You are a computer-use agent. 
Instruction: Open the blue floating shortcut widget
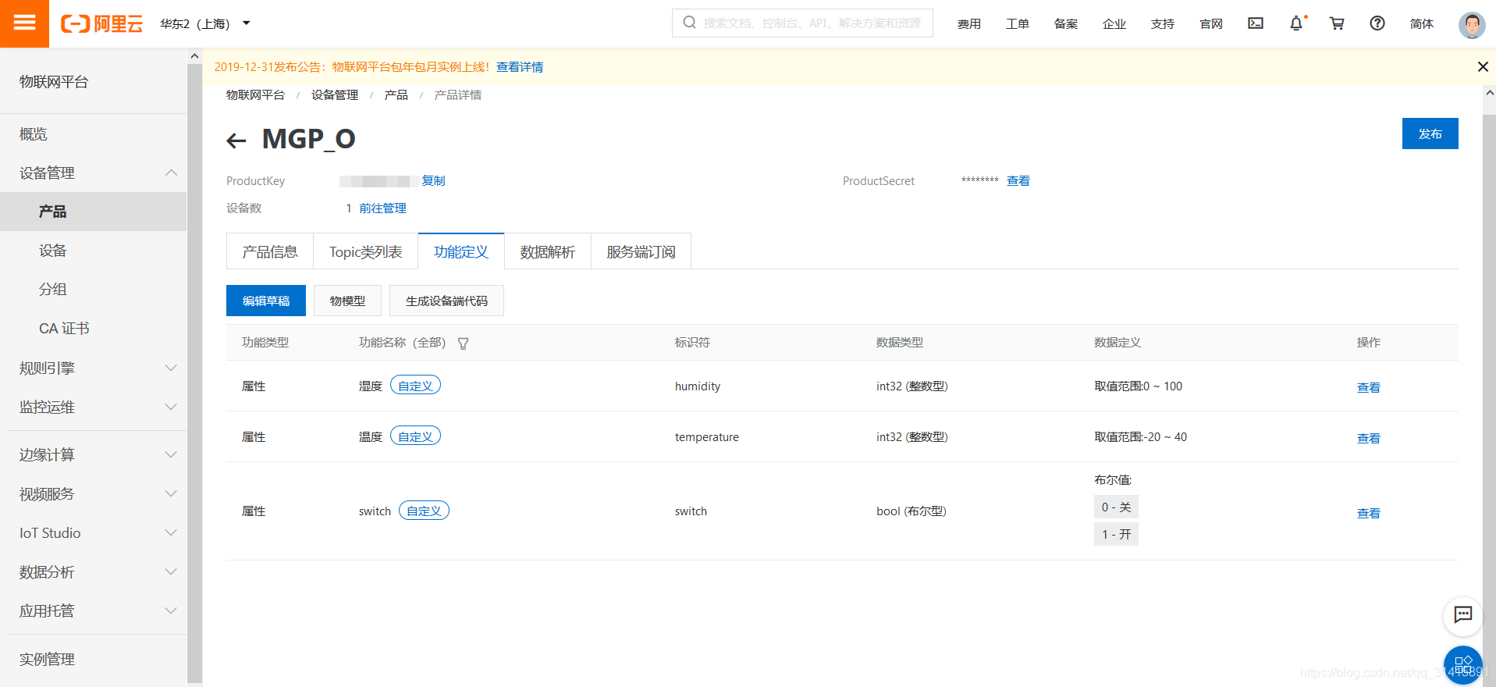[x=1463, y=665]
